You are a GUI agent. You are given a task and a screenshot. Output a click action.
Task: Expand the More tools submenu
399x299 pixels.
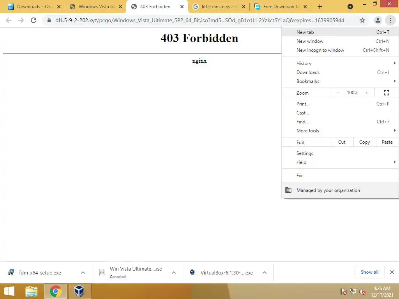tap(340, 131)
